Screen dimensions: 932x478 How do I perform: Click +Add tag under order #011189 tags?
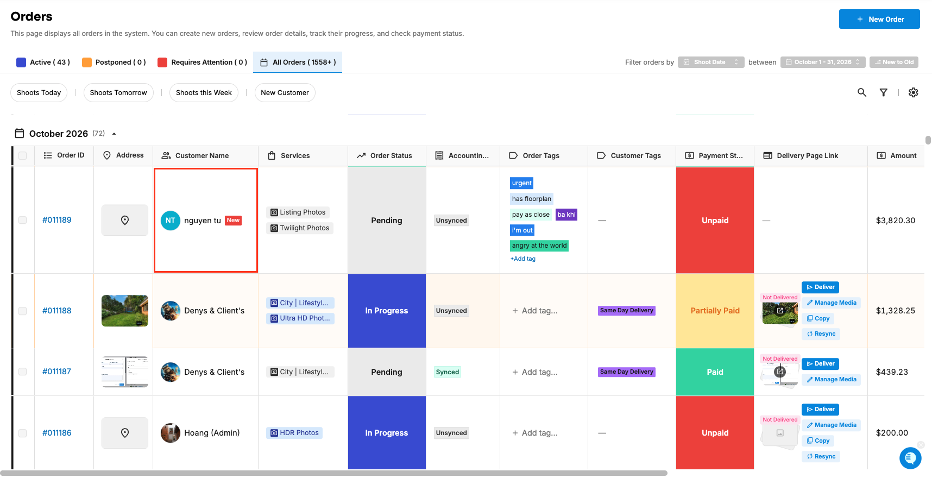tap(523, 259)
